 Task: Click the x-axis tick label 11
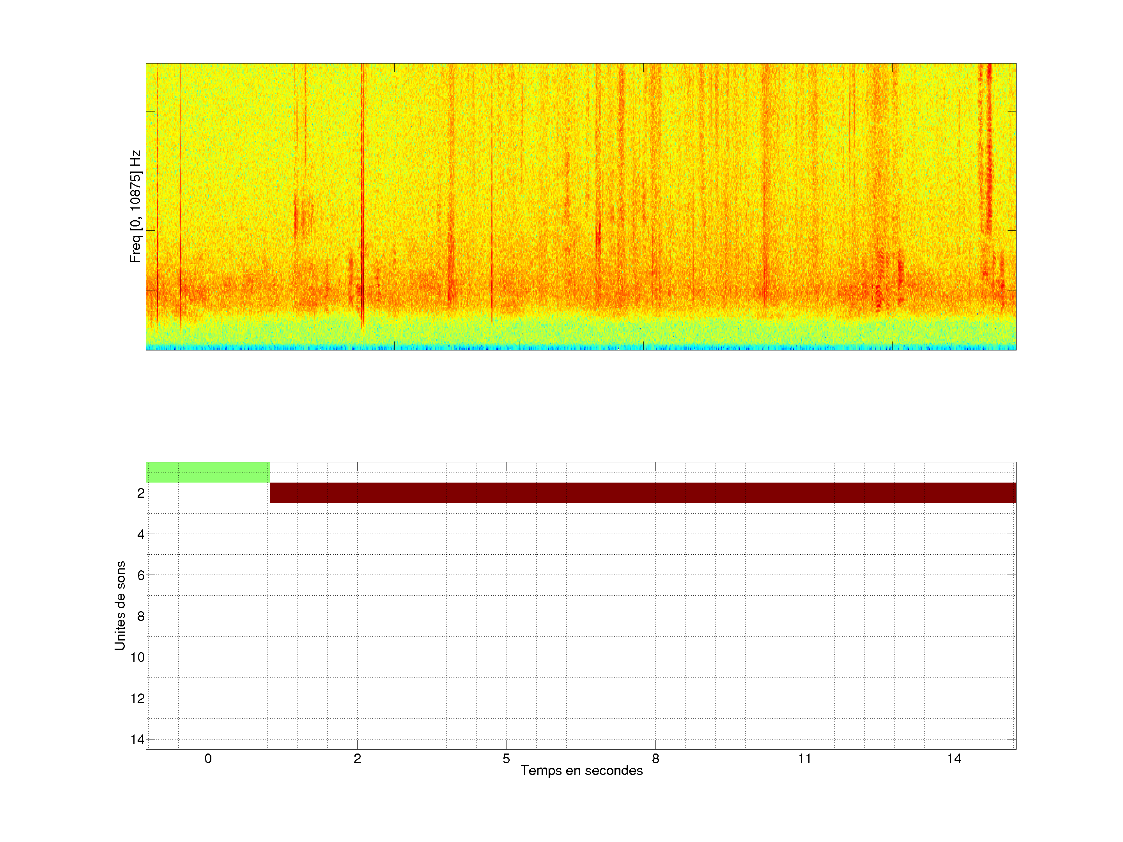pos(805,759)
